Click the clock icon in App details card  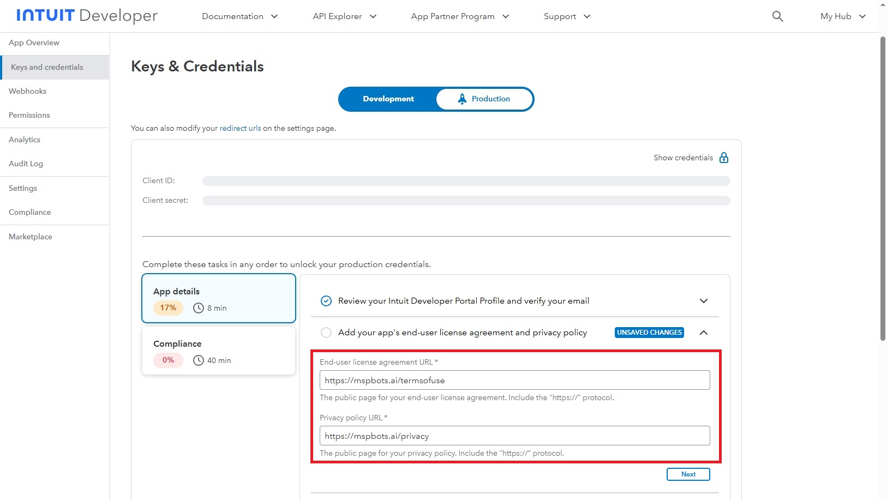199,308
